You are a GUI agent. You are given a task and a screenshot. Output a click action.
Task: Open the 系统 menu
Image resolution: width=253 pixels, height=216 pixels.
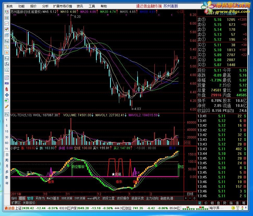(9, 6)
